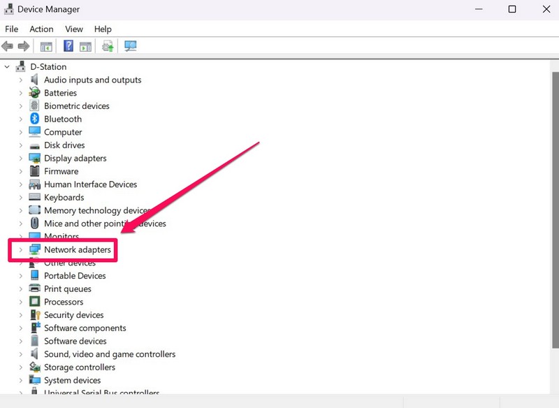Expand the Network adapters category

[x=21, y=249]
